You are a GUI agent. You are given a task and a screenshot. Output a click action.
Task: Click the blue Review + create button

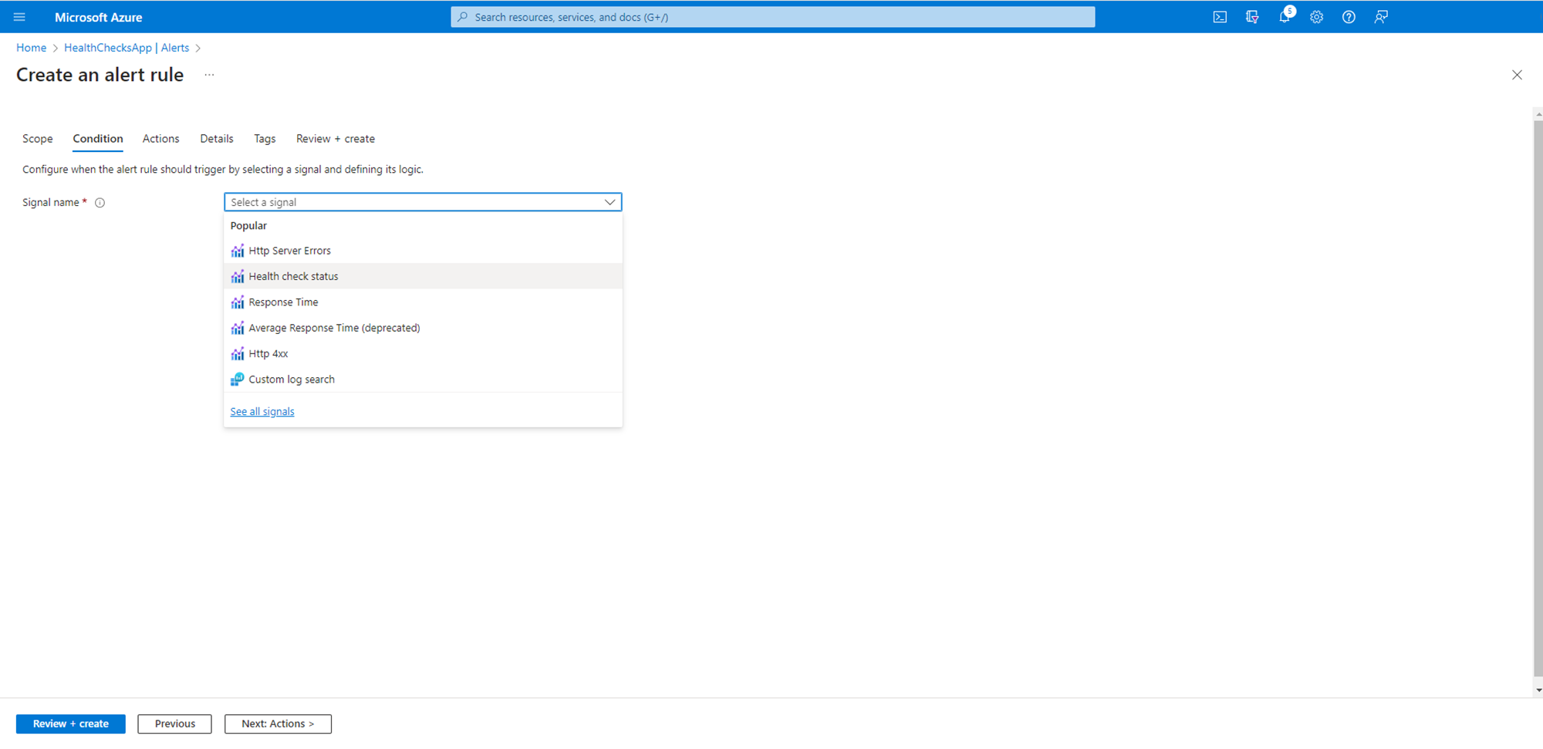pyautogui.click(x=70, y=724)
